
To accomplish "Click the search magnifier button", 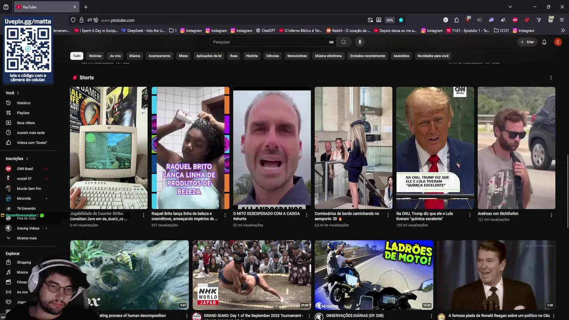I will pos(344,42).
